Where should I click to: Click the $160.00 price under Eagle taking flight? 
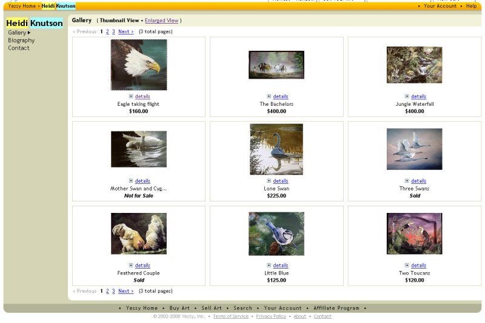pyautogui.click(x=139, y=111)
